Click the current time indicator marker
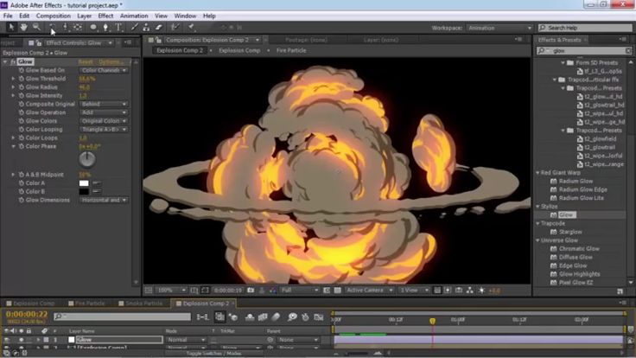636x358 pixels. 432,321
